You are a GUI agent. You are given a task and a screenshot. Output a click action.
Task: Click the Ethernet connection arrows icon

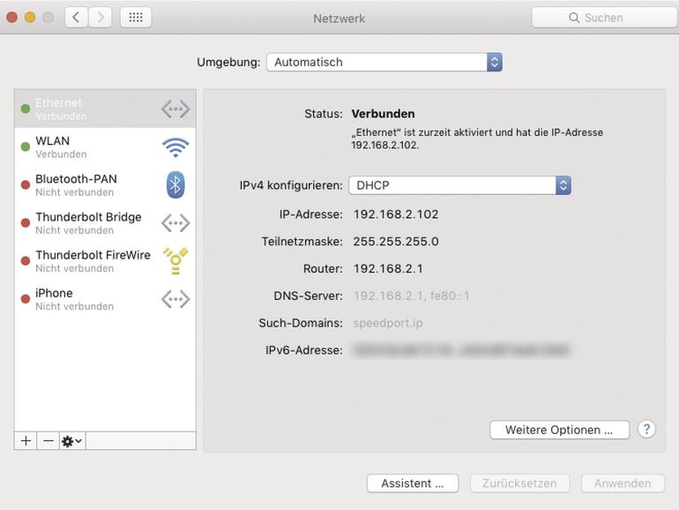(175, 109)
